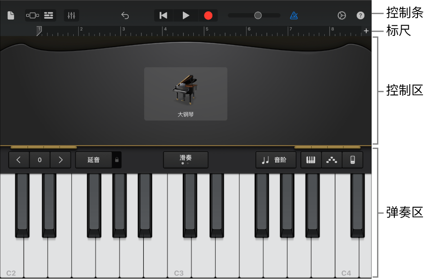This screenshot has width=433, height=279.
Task: Click ruler at bar 8
Action: [332, 29]
